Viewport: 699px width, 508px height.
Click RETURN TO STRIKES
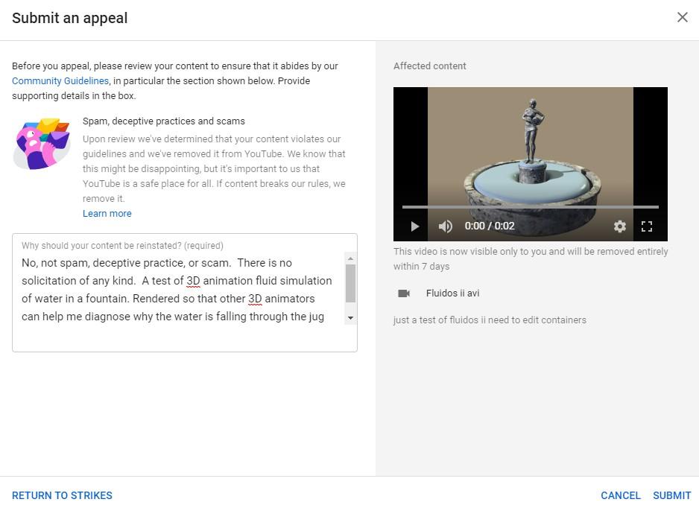coord(62,495)
